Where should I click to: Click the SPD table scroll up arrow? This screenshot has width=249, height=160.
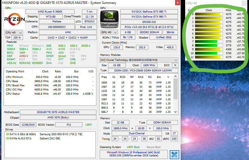pyautogui.click(x=175, y=76)
